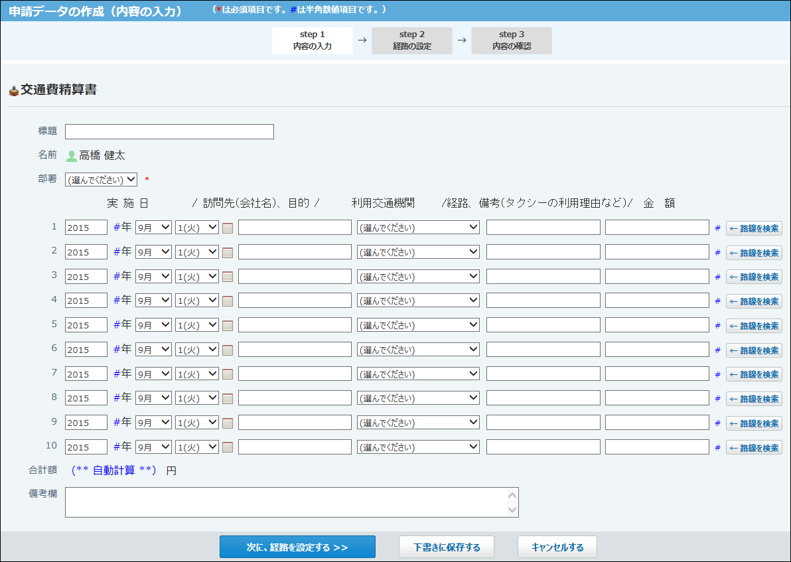Select the step 3 内容の確認 tab

tap(512, 40)
